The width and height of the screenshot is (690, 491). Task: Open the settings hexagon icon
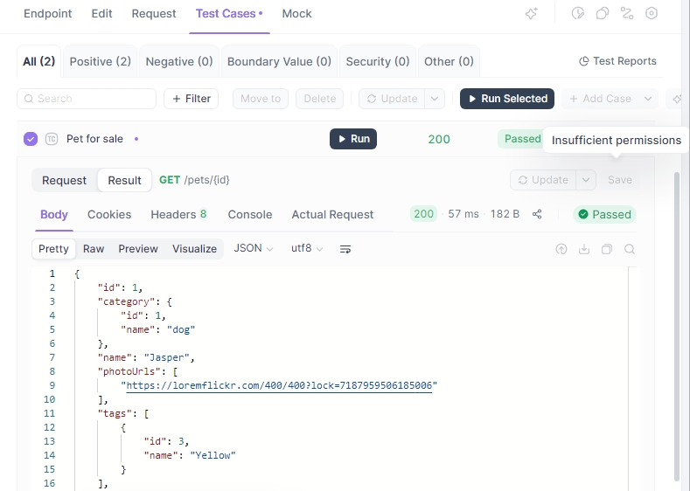(652, 14)
